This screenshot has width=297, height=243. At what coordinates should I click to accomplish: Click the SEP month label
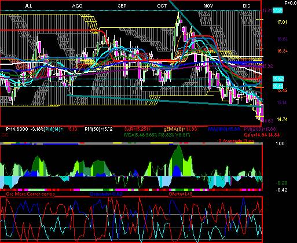pyautogui.click(x=122, y=6)
